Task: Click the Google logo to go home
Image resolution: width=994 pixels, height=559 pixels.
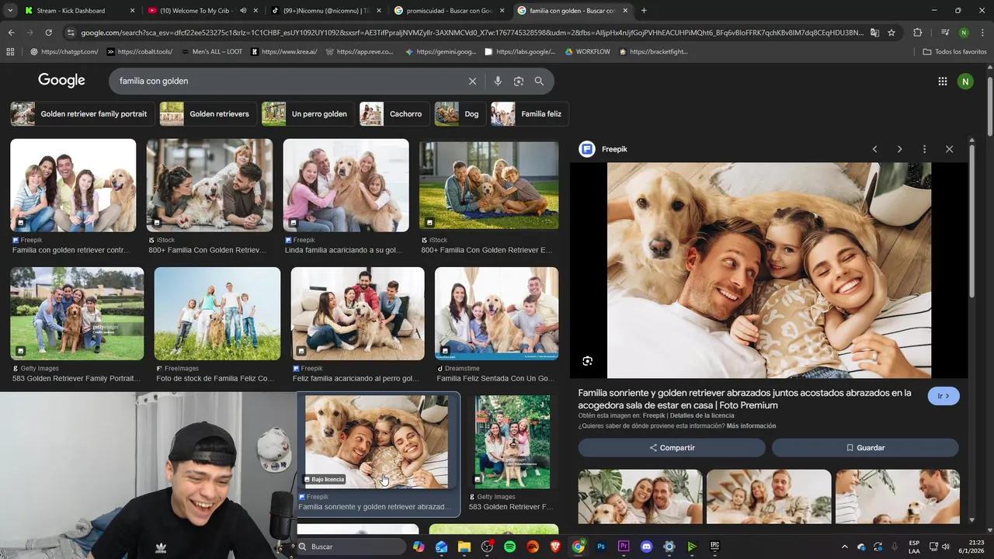Action: 61,81
